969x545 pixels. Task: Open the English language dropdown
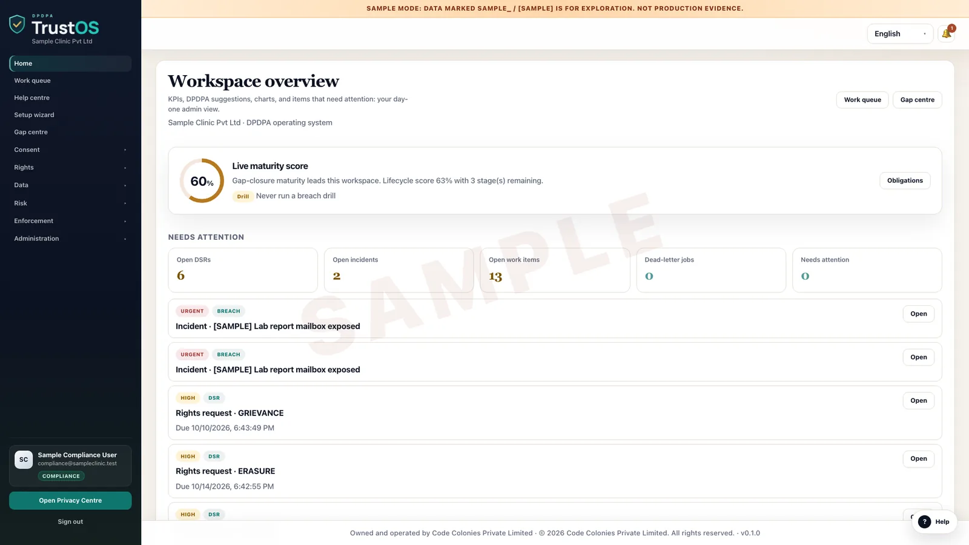point(900,34)
